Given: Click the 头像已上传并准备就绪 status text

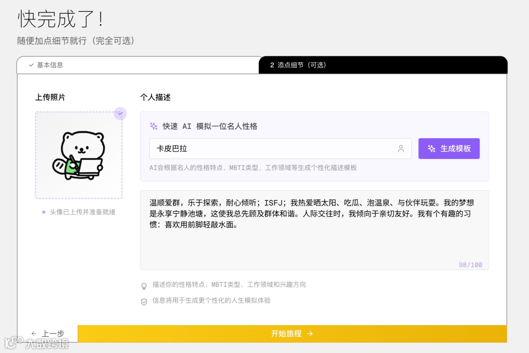Looking at the screenshot, I should point(83,212).
